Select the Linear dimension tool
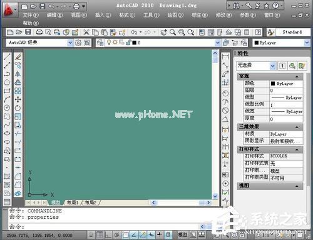Viewport: 313px width, 240px height. [x=225, y=57]
